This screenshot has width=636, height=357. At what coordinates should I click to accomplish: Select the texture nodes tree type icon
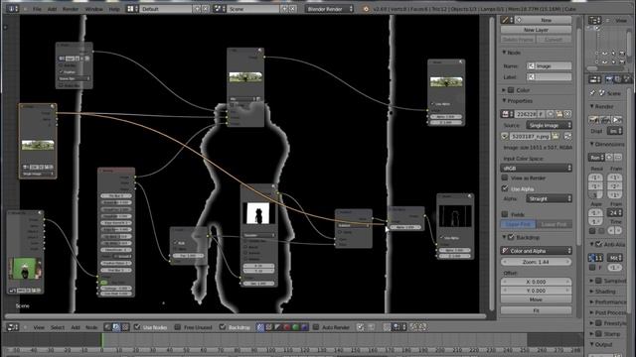click(x=125, y=327)
